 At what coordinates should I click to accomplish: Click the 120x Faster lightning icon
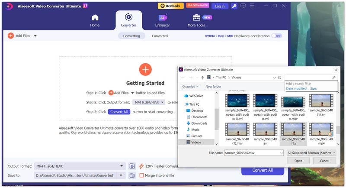[141, 166]
